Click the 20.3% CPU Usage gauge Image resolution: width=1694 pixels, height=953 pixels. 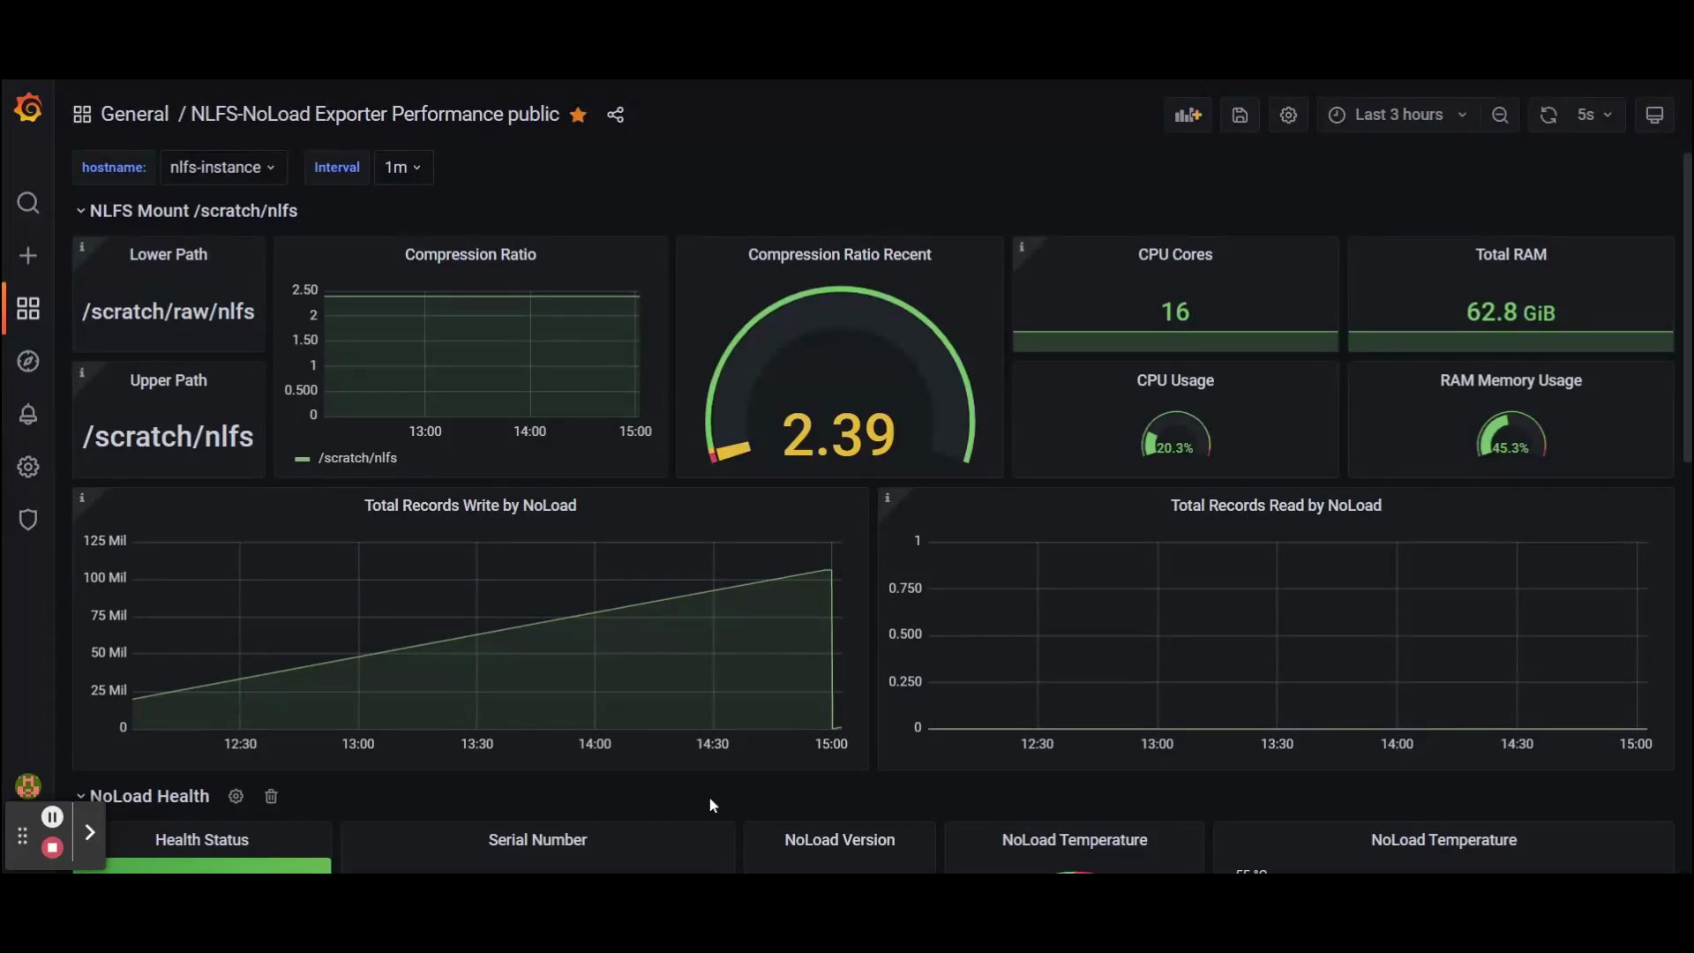1175,435
